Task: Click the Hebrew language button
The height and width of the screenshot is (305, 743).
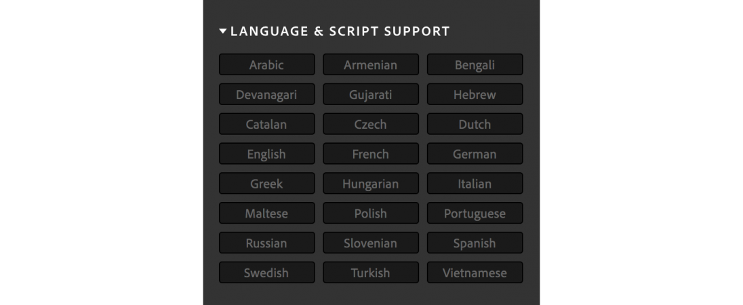Action: [475, 95]
